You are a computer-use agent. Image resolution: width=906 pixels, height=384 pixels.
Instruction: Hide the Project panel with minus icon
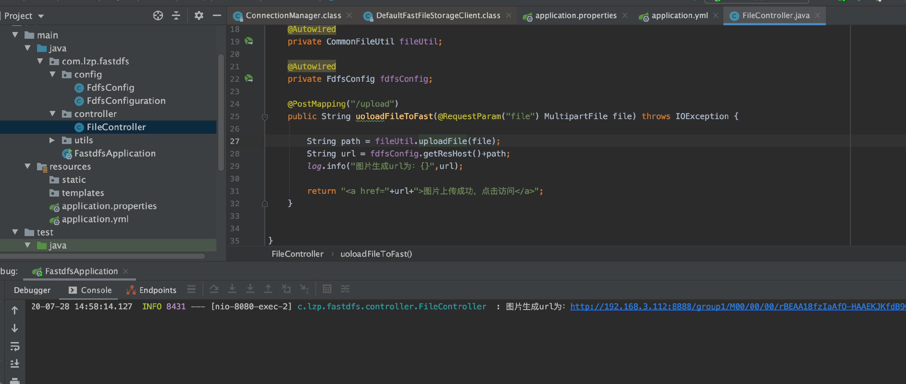tap(217, 16)
